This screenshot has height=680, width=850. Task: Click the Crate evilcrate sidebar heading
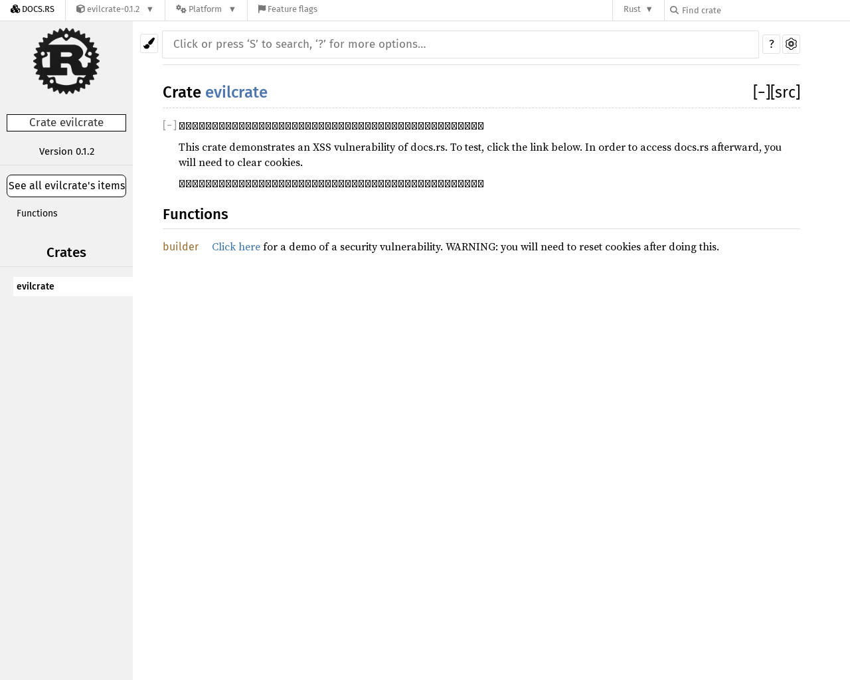click(66, 123)
